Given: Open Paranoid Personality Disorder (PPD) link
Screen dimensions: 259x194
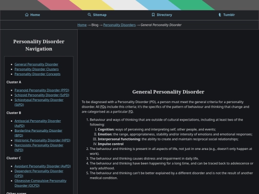Looking at the screenshot, I should (42, 90).
